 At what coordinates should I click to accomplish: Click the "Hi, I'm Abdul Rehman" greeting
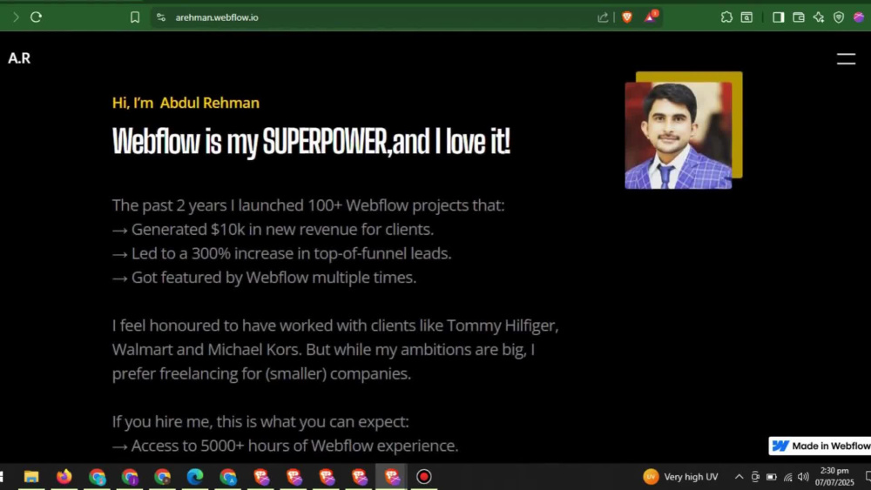click(186, 104)
